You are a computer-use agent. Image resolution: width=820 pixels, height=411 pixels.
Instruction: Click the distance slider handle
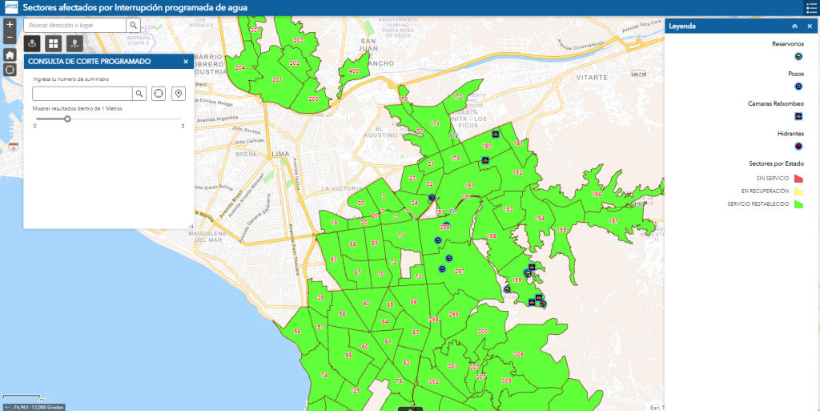click(x=67, y=119)
